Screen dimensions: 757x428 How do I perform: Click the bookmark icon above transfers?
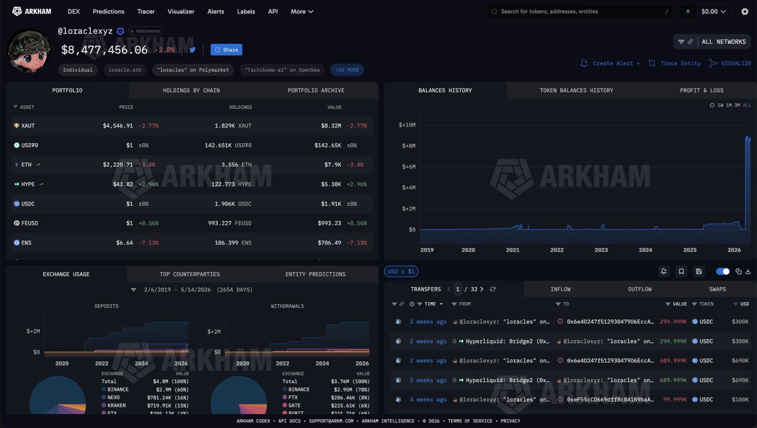(x=681, y=271)
